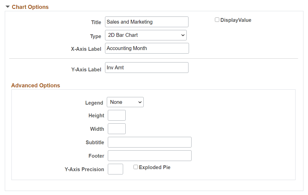Click the Accounting Month text
The width and height of the screenshot is (308, 195).
[x=127, y=48]
